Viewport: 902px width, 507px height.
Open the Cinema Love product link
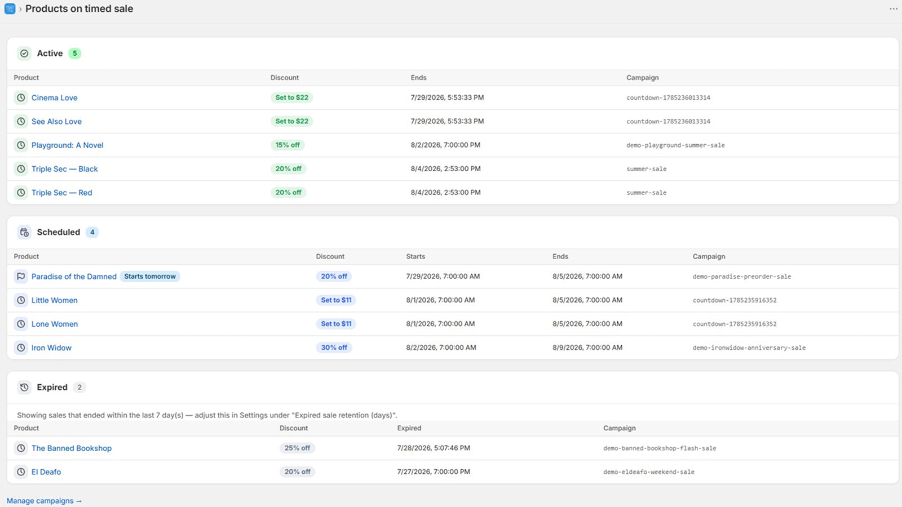point(55,97)
